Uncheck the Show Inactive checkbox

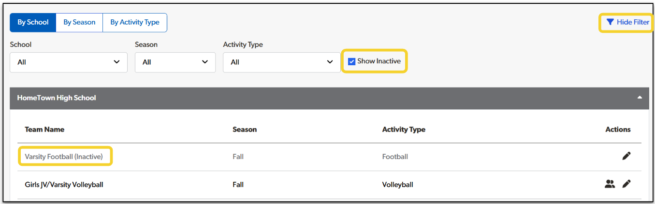click(352, 61)
